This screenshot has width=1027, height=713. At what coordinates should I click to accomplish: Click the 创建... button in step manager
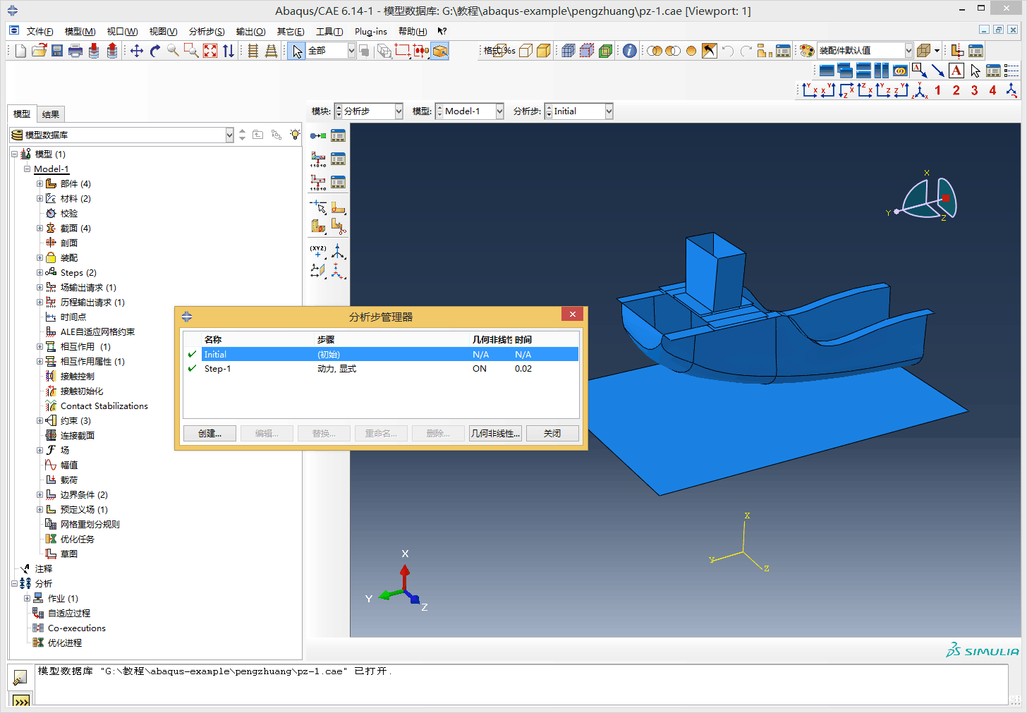(x=209, y=434)
